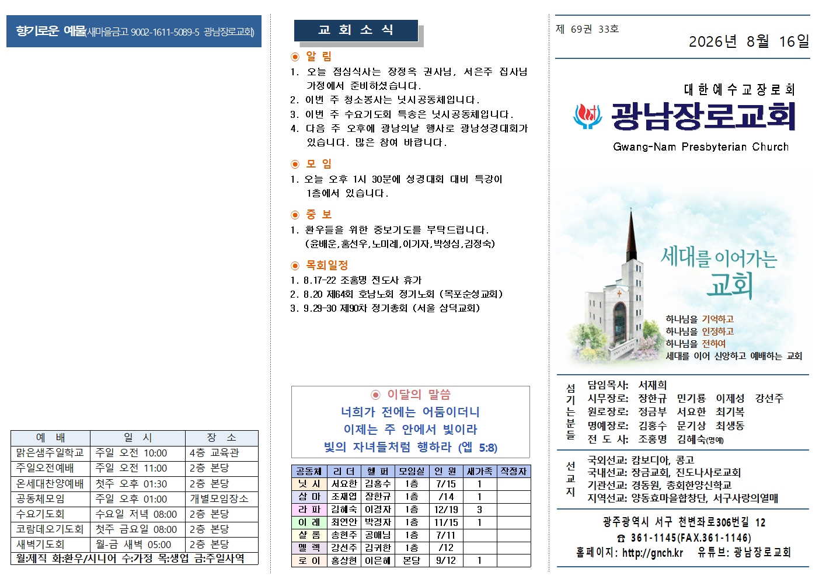Screen dimensions: 819x579
Task: Click the "담임목사:" label
Action: (x=608, y=385)
